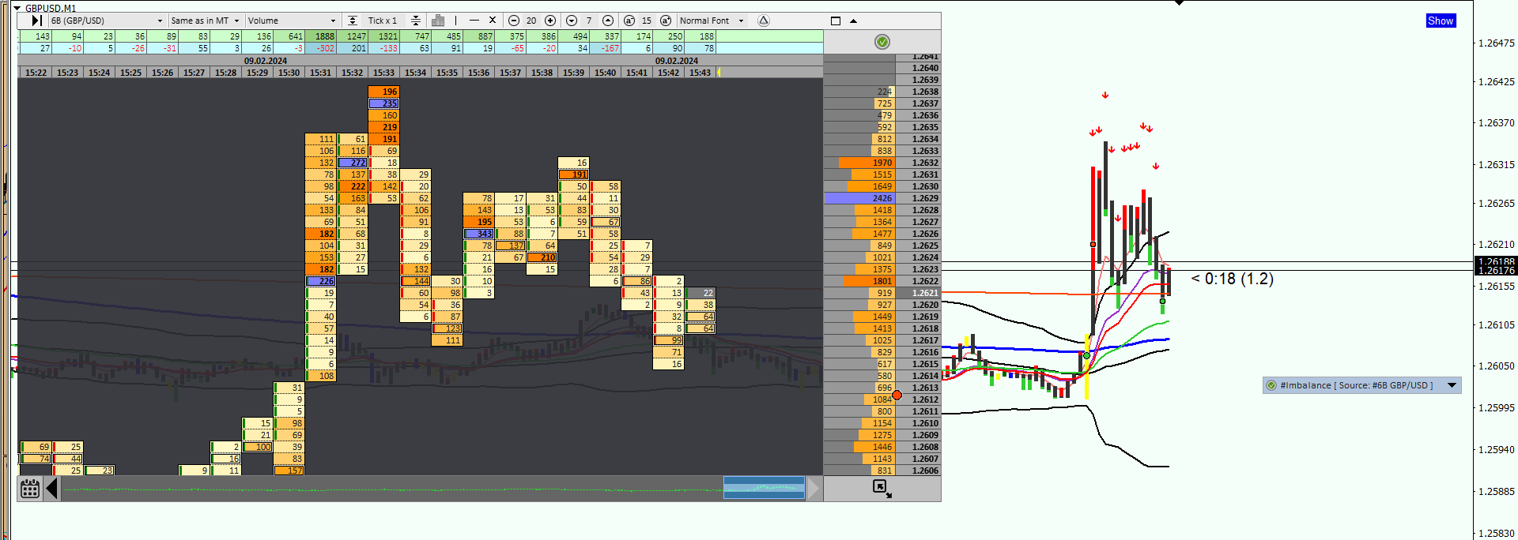Click the compress tick size icon

[415, 21]
